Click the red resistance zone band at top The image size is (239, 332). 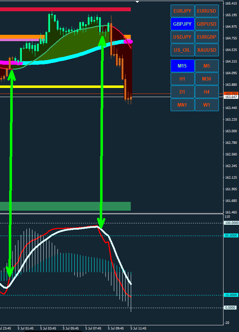65,9
